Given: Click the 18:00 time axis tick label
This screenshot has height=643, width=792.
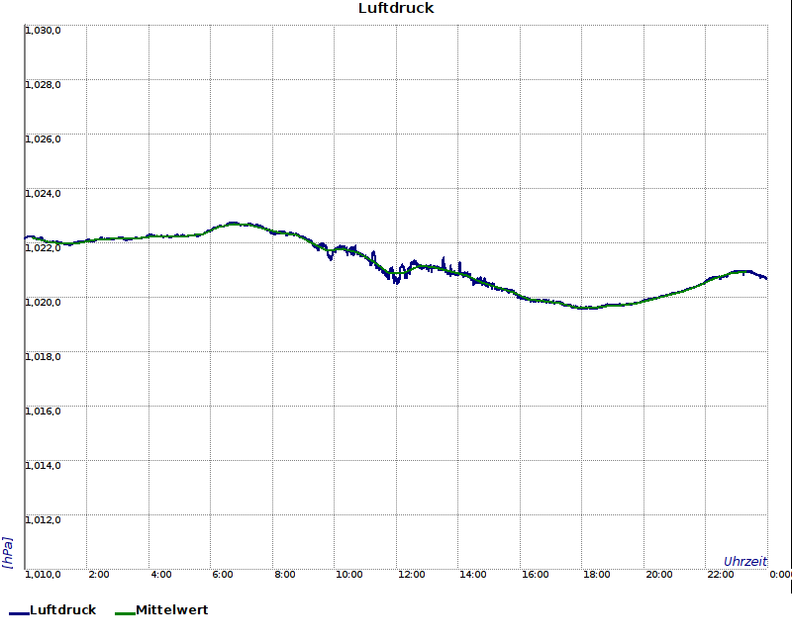Looking at the screenshot, I should click(597, 574).
